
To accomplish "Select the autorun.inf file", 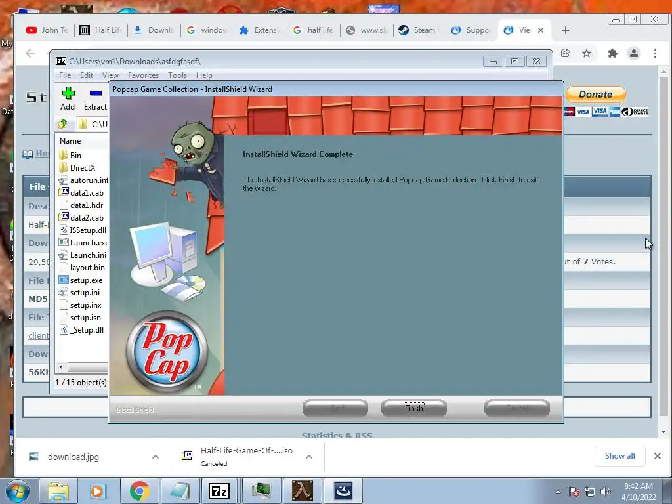I will coord(82,180).
